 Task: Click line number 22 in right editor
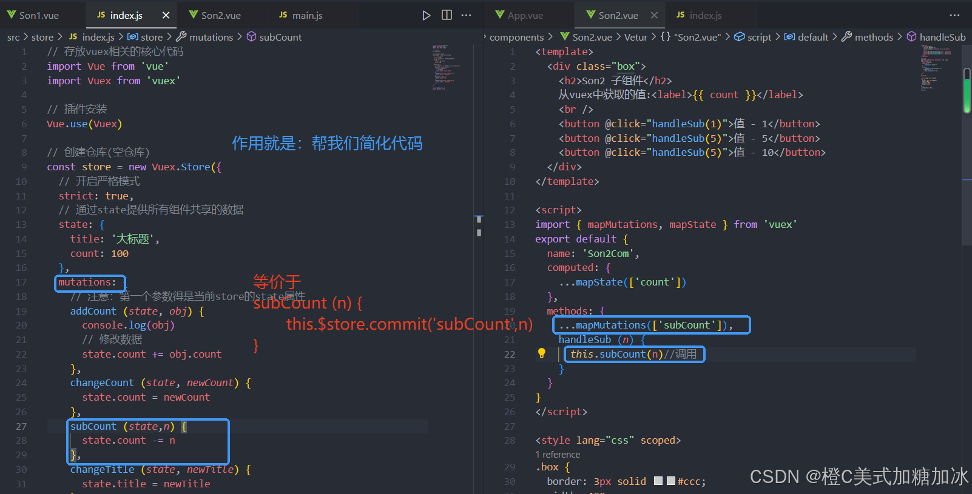coord(510,354)
